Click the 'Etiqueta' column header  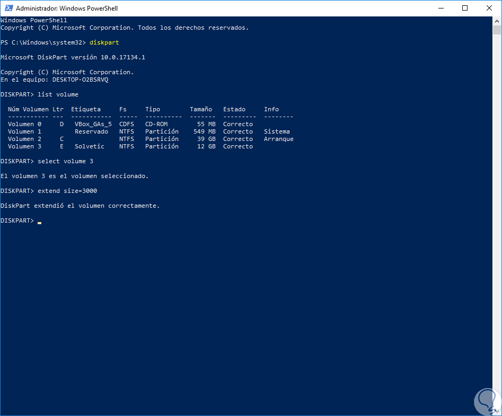point(86,110)
